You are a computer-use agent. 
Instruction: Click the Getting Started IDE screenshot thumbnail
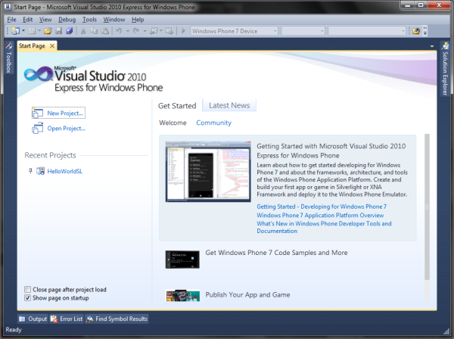208,172
